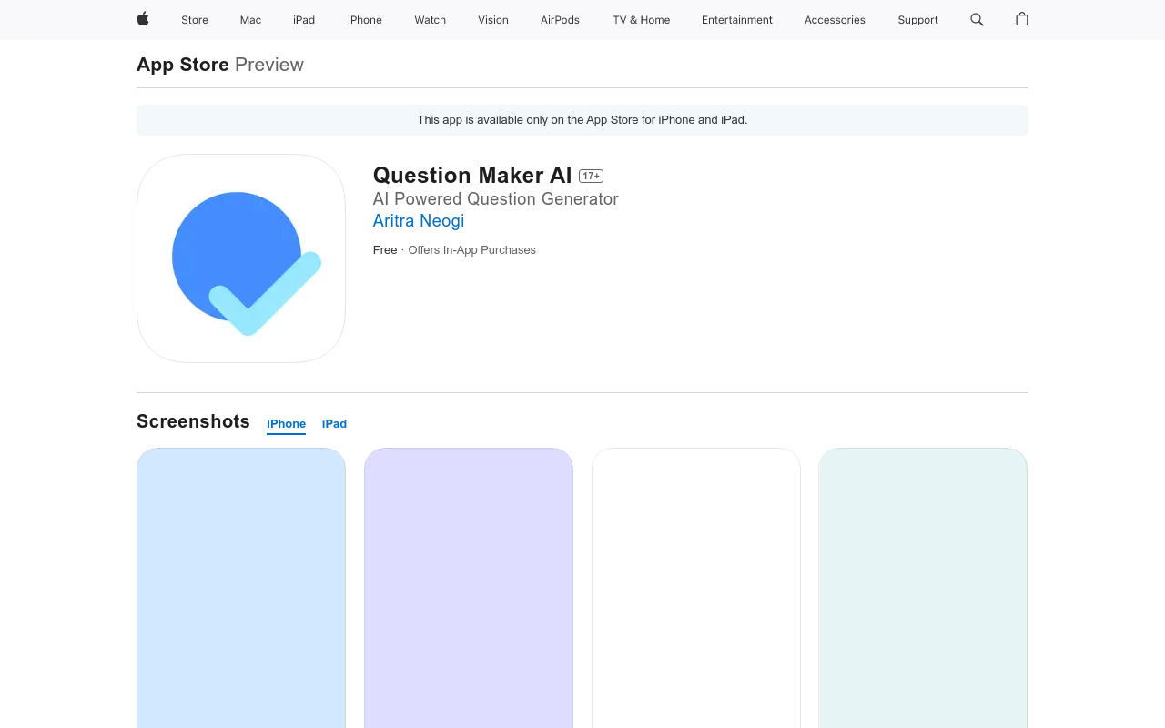Click the Apple logo icon
1165x728 pixels.
pyautogui.click(x=143, y=19)
